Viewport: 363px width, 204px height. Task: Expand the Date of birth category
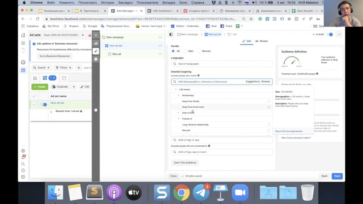(178, 113)
